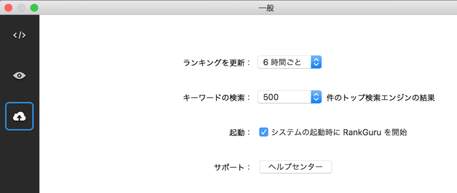The height and width of the screenshot is (193, 457).
Task: Select the cloud upload sidebar icon
Action: (19, 116)
